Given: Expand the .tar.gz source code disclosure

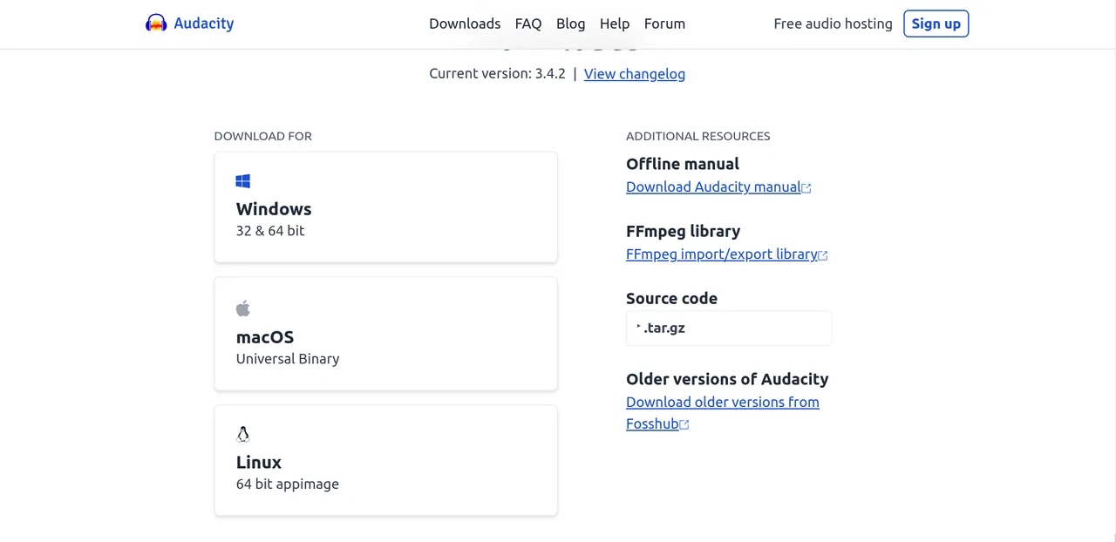Looking at the screenshot, I should coord(729,328).
